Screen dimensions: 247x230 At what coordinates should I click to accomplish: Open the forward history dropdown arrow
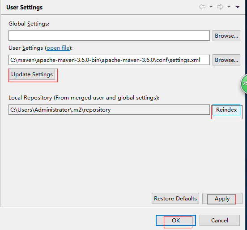point(229,7)
